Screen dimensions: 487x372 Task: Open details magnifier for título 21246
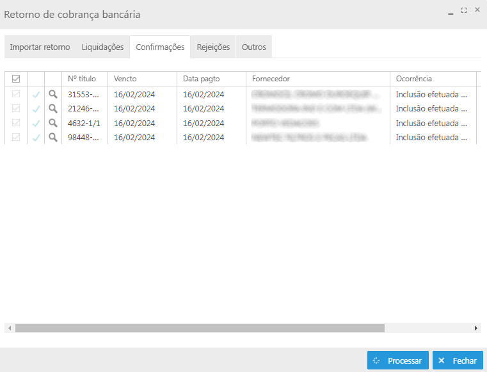53,108
